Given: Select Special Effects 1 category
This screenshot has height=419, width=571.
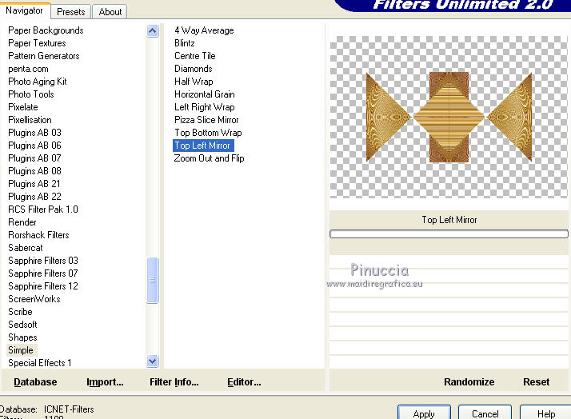Looking at the screenshot, I should (40, 363).
